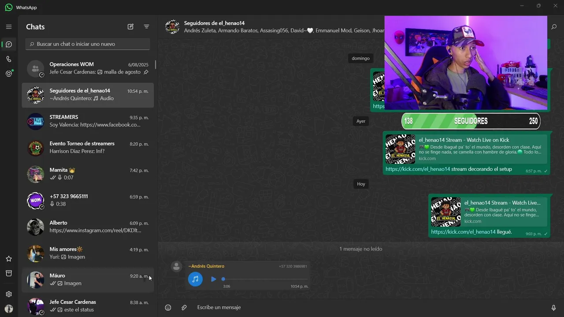Open Kick stream preview card from Ayer
The width and height of the screenshot is (564, 317).
(466, 149)
